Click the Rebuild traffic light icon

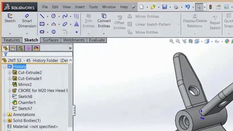coord(210,7)
